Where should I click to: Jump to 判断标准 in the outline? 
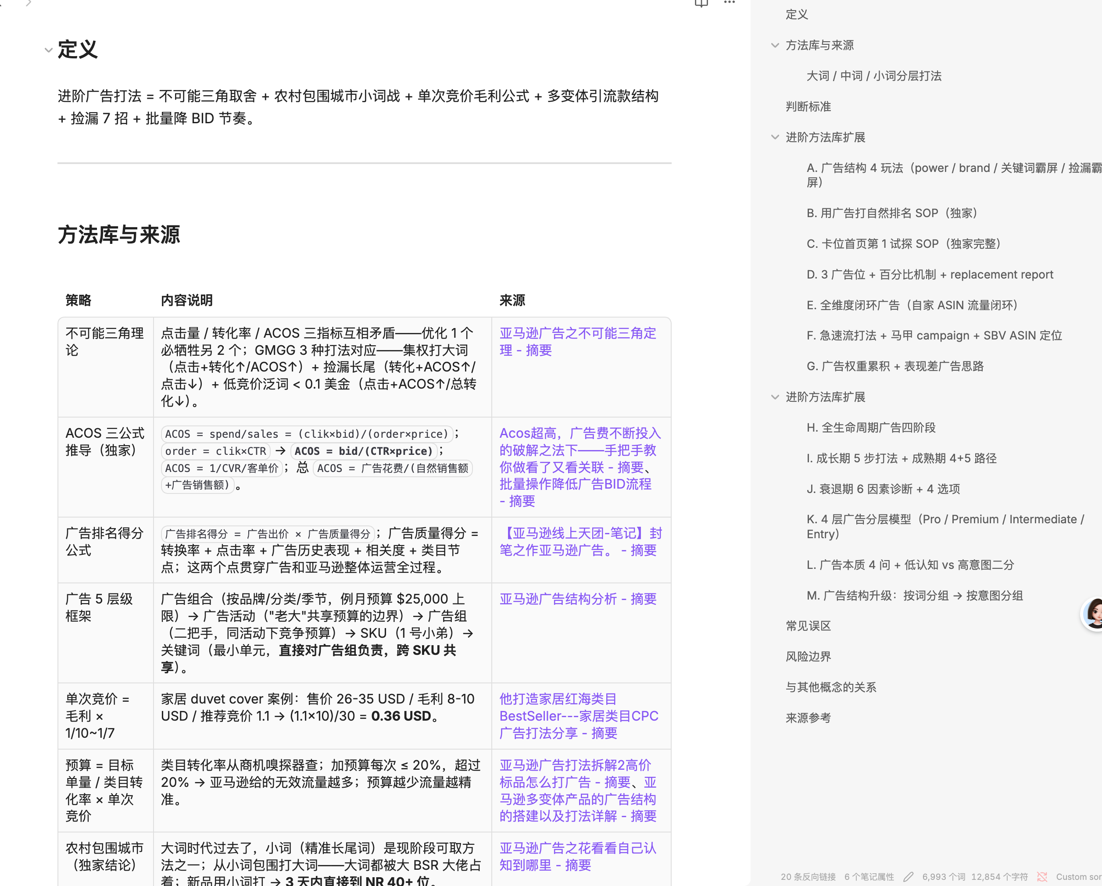coord(808,107)
